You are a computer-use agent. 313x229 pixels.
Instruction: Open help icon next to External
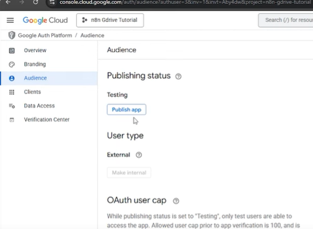point(139,155)
